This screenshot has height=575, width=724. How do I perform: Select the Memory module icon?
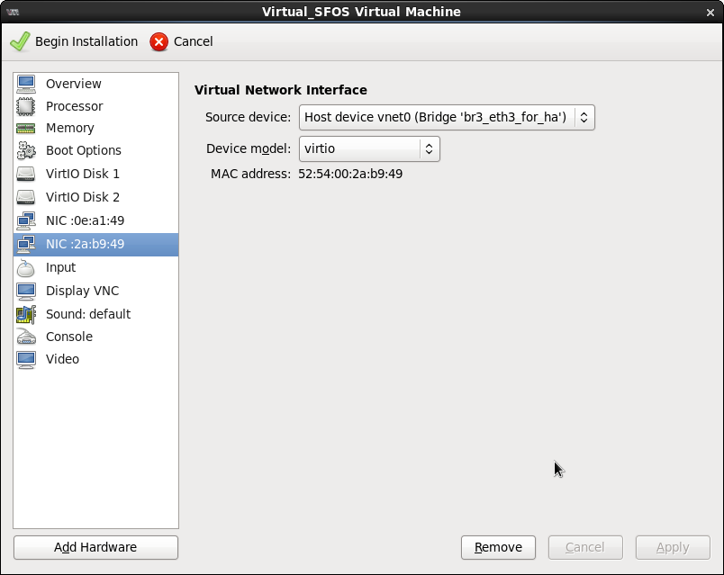pos(26,128)
